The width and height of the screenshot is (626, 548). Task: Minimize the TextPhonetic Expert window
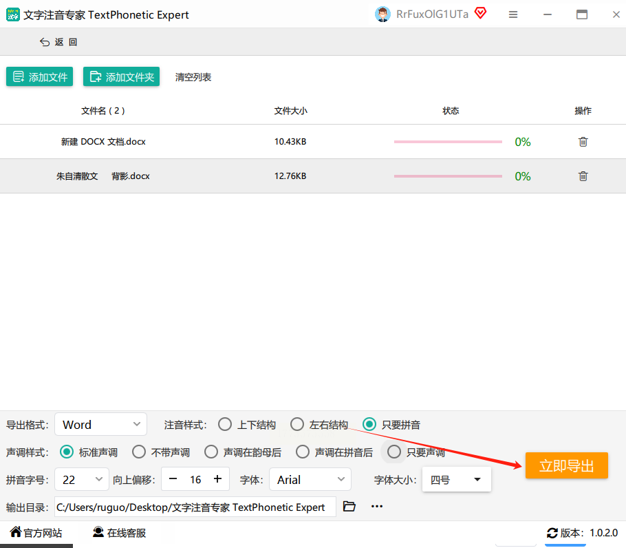click(x=548, y=14)
